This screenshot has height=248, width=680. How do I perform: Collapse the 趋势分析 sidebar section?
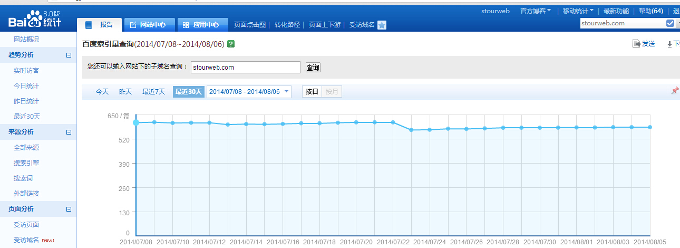pos(69,55)
